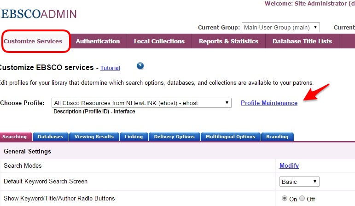Screen dimensions: 355x206
Task: Open the Customize Services menu tab
Action: [33, 41]
